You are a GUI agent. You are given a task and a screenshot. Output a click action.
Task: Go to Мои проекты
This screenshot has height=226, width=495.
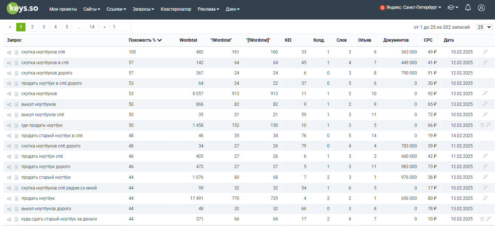pyautogui.click(x=63, y=9)
